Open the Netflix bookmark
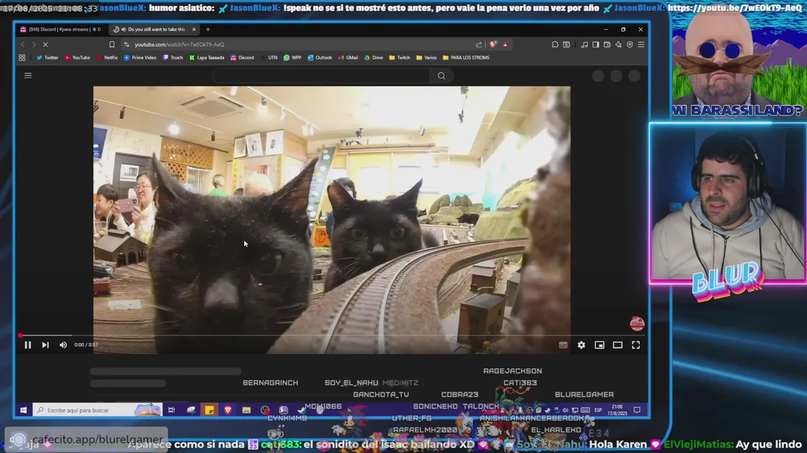 (107, 58)
